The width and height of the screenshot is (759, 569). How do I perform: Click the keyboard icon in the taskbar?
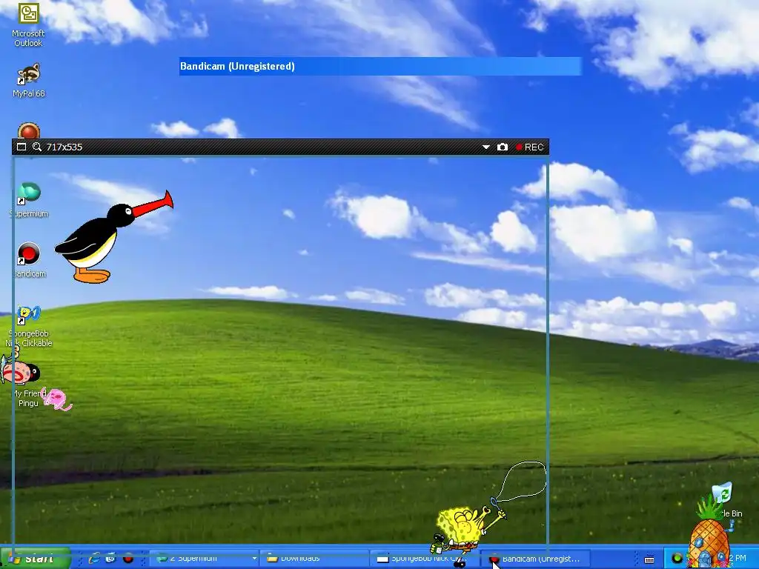click(649, 559)
